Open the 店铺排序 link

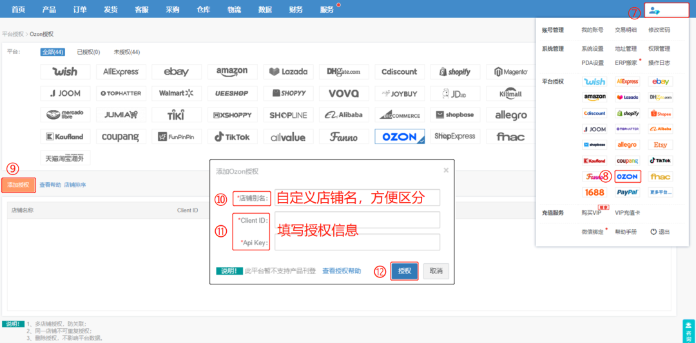click(x=75, y=185)
